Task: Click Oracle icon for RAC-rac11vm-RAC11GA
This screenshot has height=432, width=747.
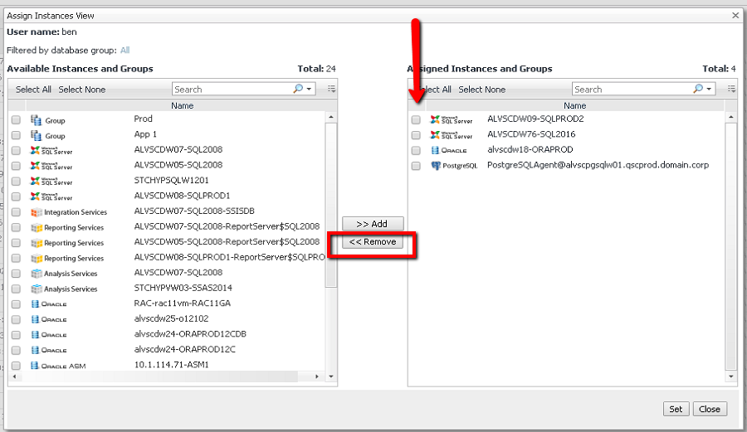Action: pyautogui.click(x=36, y=304)
